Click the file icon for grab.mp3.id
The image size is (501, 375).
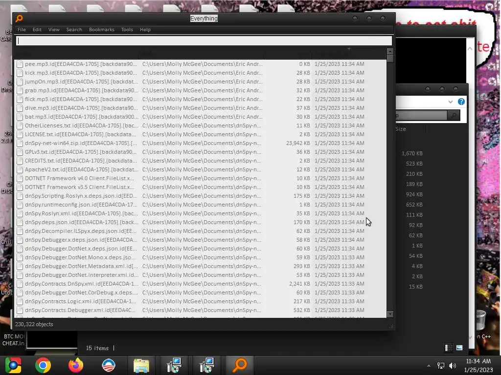tap(20, 90)
